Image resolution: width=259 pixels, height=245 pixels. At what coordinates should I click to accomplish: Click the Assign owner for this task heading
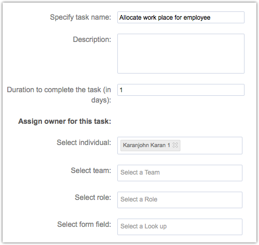pos(65,121)
